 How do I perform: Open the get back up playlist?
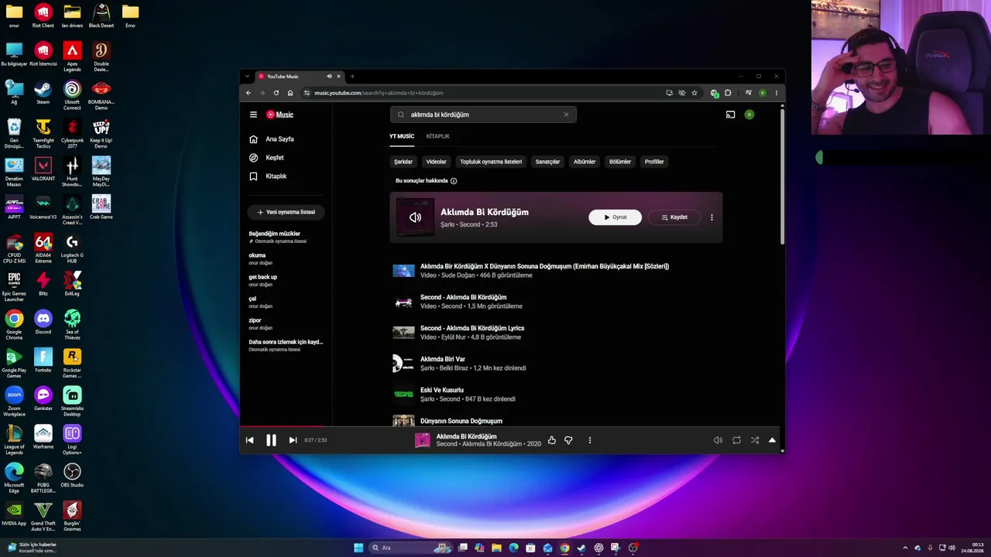click(262, 280)
